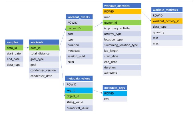Image resolution: width=195 pixels, height=118 pixels.
Task: Select the total_distance field in workouts
Action: click(44, 54)
